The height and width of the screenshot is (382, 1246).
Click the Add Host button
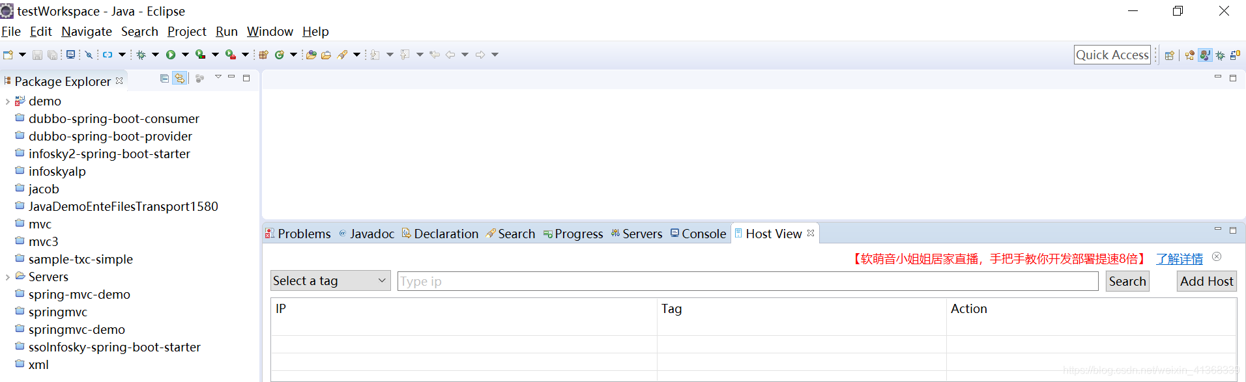[x=1207, y=281]
